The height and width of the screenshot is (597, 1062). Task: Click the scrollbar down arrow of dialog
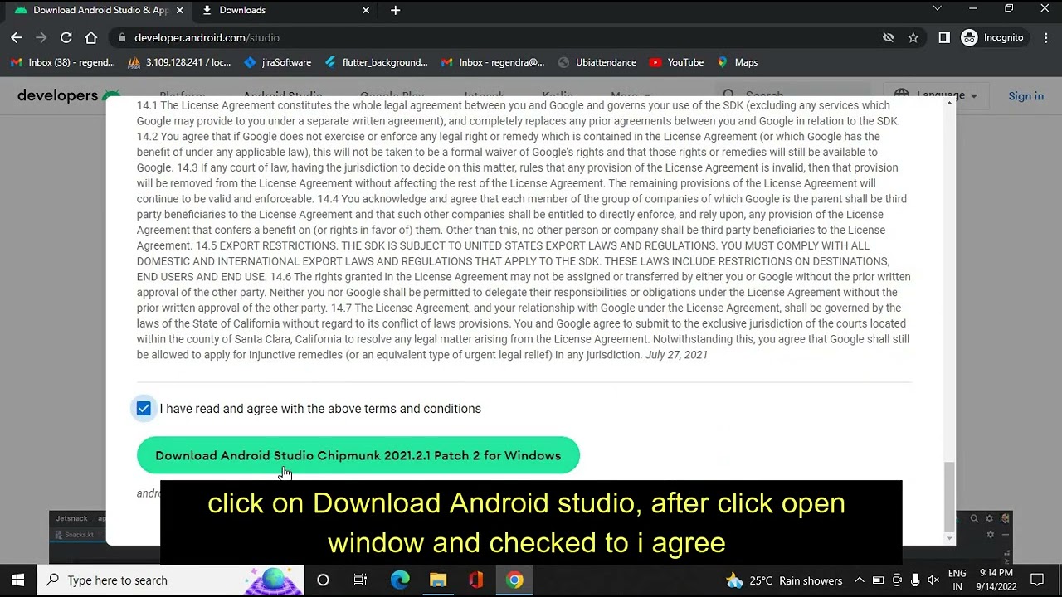950,538
